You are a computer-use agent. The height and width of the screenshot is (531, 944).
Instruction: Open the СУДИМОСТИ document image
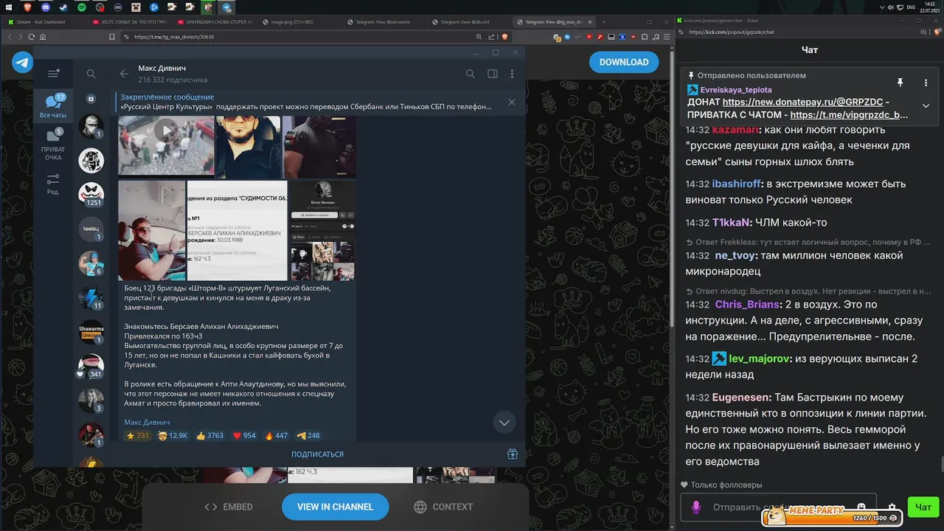click(x=237, y=230)
